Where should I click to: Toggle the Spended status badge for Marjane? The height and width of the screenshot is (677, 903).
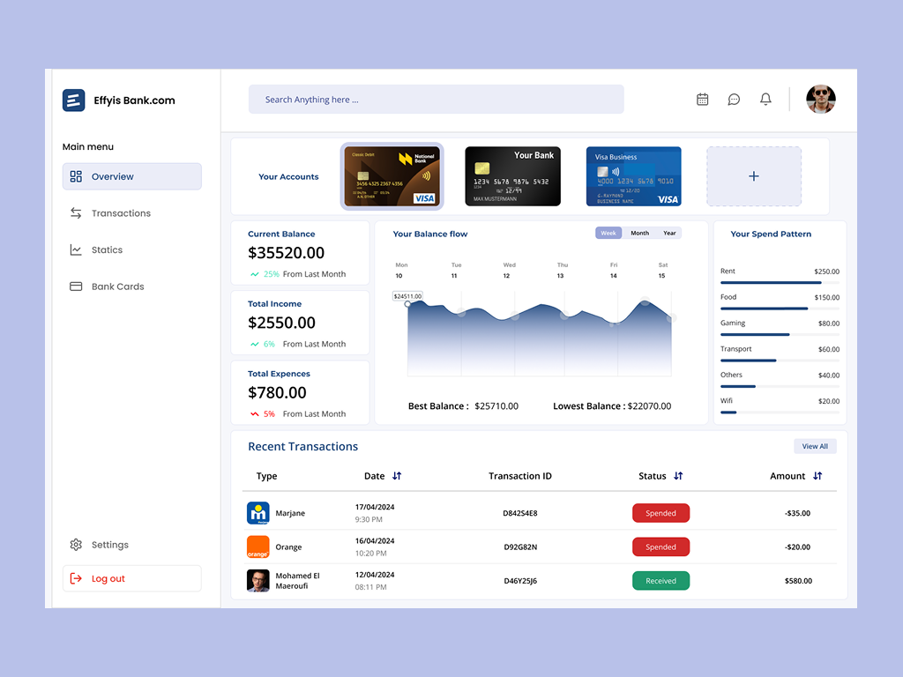pos(660,512)
